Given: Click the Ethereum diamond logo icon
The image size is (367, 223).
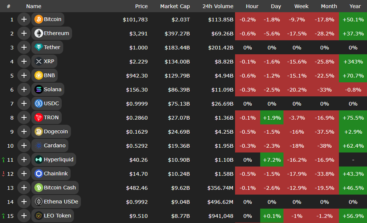Looking at the screenshot, I should 38,33.
